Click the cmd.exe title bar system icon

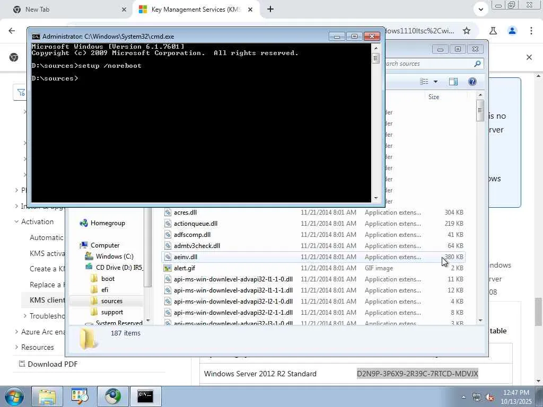[36, 37]
